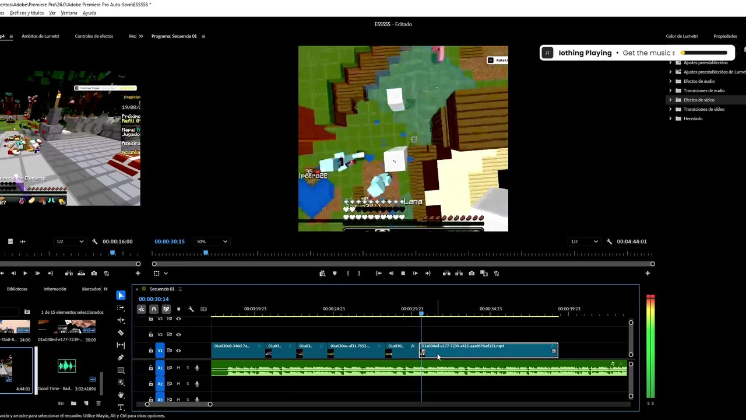Viewport: 746px width, 420px height.
Task: Toggle V1 track output eye
Action: (178, 351)
